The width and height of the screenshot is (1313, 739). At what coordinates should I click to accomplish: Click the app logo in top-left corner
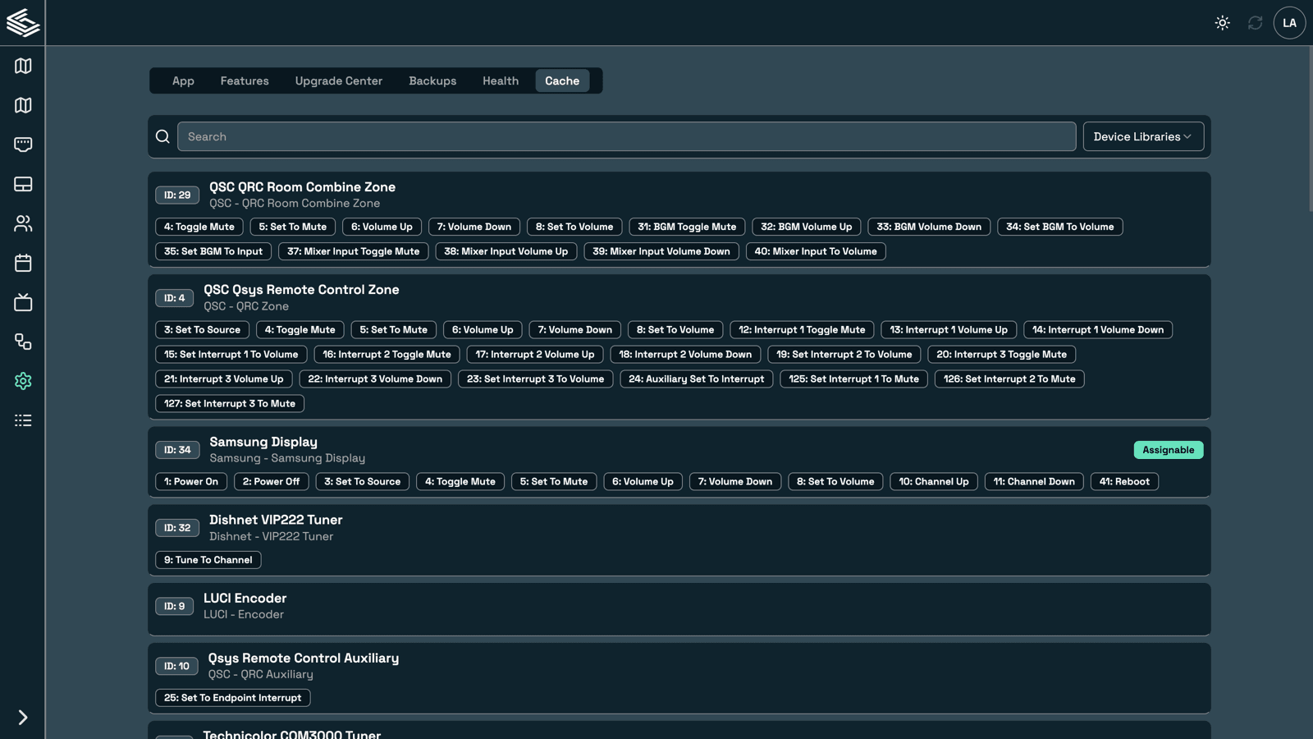pyautogui.click(x=23, y=23)
